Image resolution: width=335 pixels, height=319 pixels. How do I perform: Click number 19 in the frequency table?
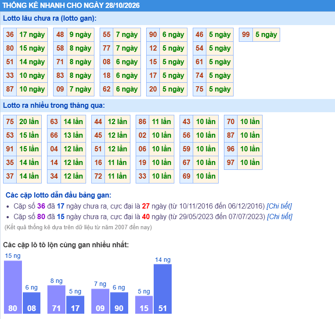point(142,162)
